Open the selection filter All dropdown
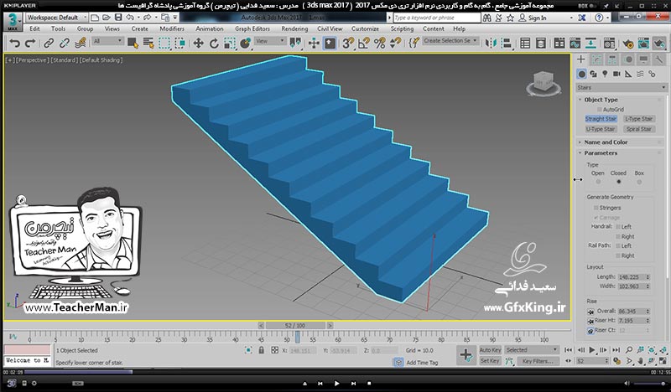This screenshot has width=671, height=392. [108, 41]
